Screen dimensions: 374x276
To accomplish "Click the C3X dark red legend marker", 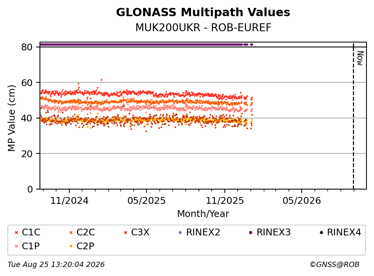I will (x=125, y=232).
